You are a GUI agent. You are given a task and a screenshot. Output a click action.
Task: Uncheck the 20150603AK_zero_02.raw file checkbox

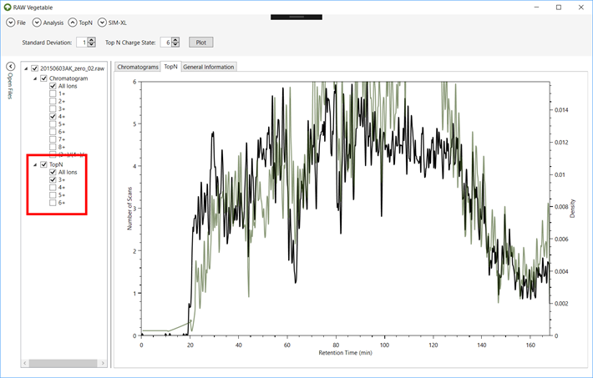35,68
